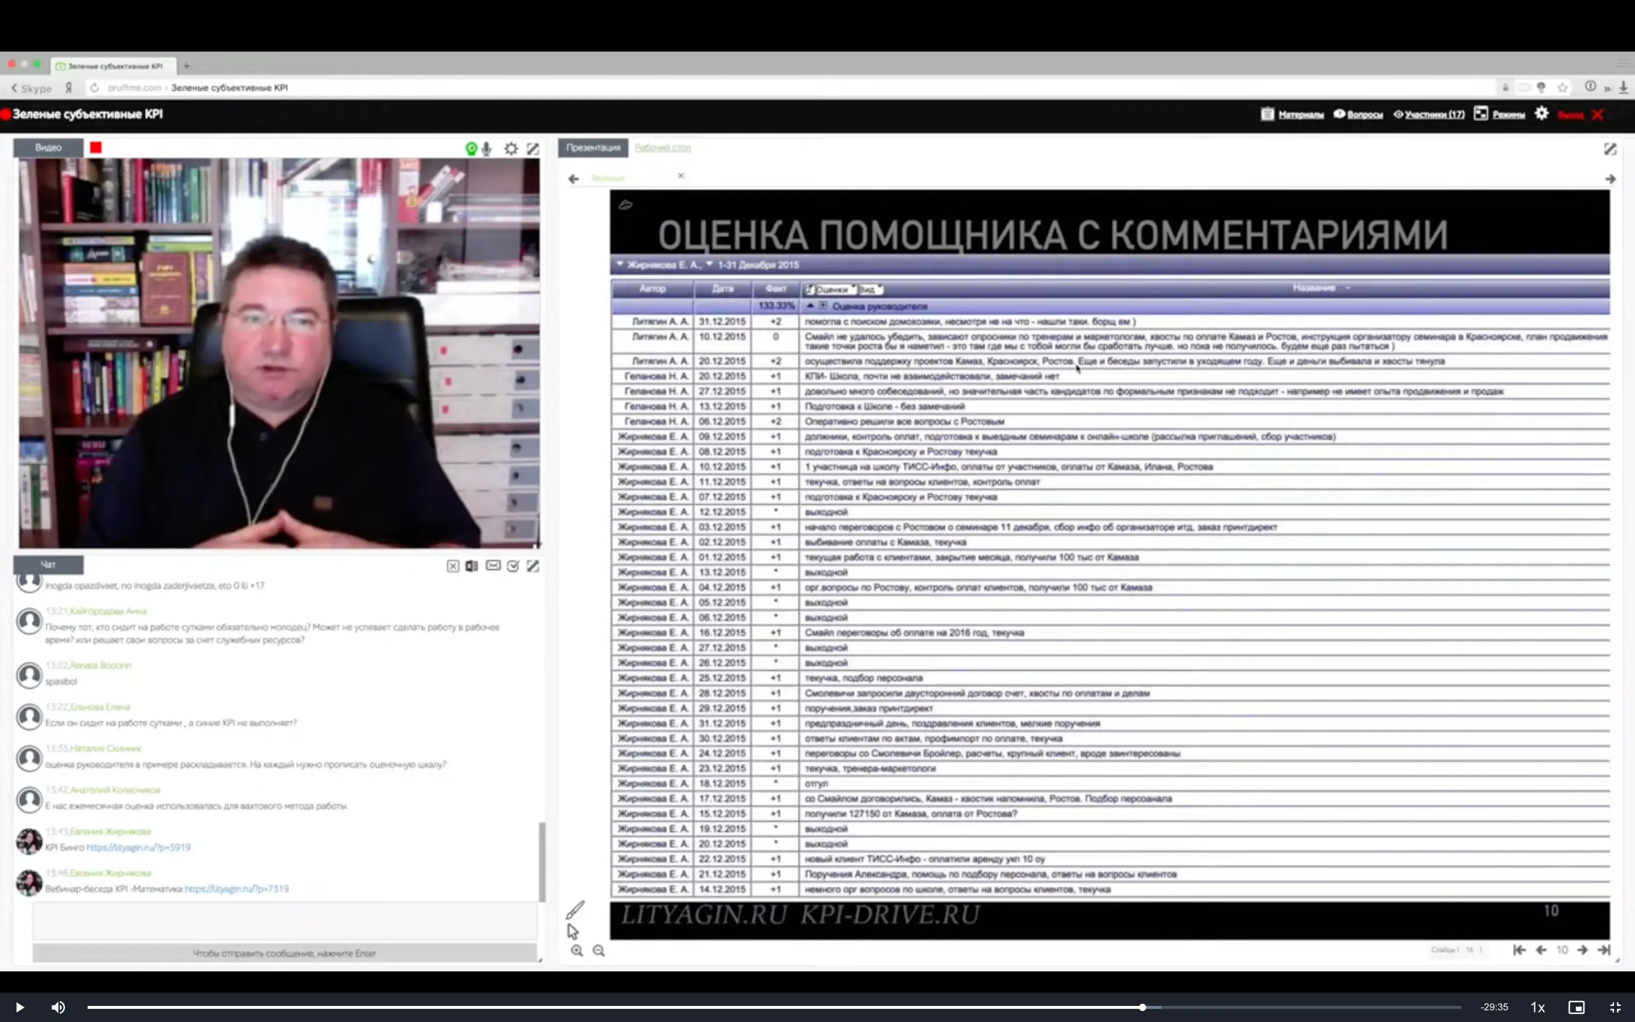The height and width of the screenshot is (1022, 1635).
Task: Toggle the green webcam icon
Action: click(471, 149)
